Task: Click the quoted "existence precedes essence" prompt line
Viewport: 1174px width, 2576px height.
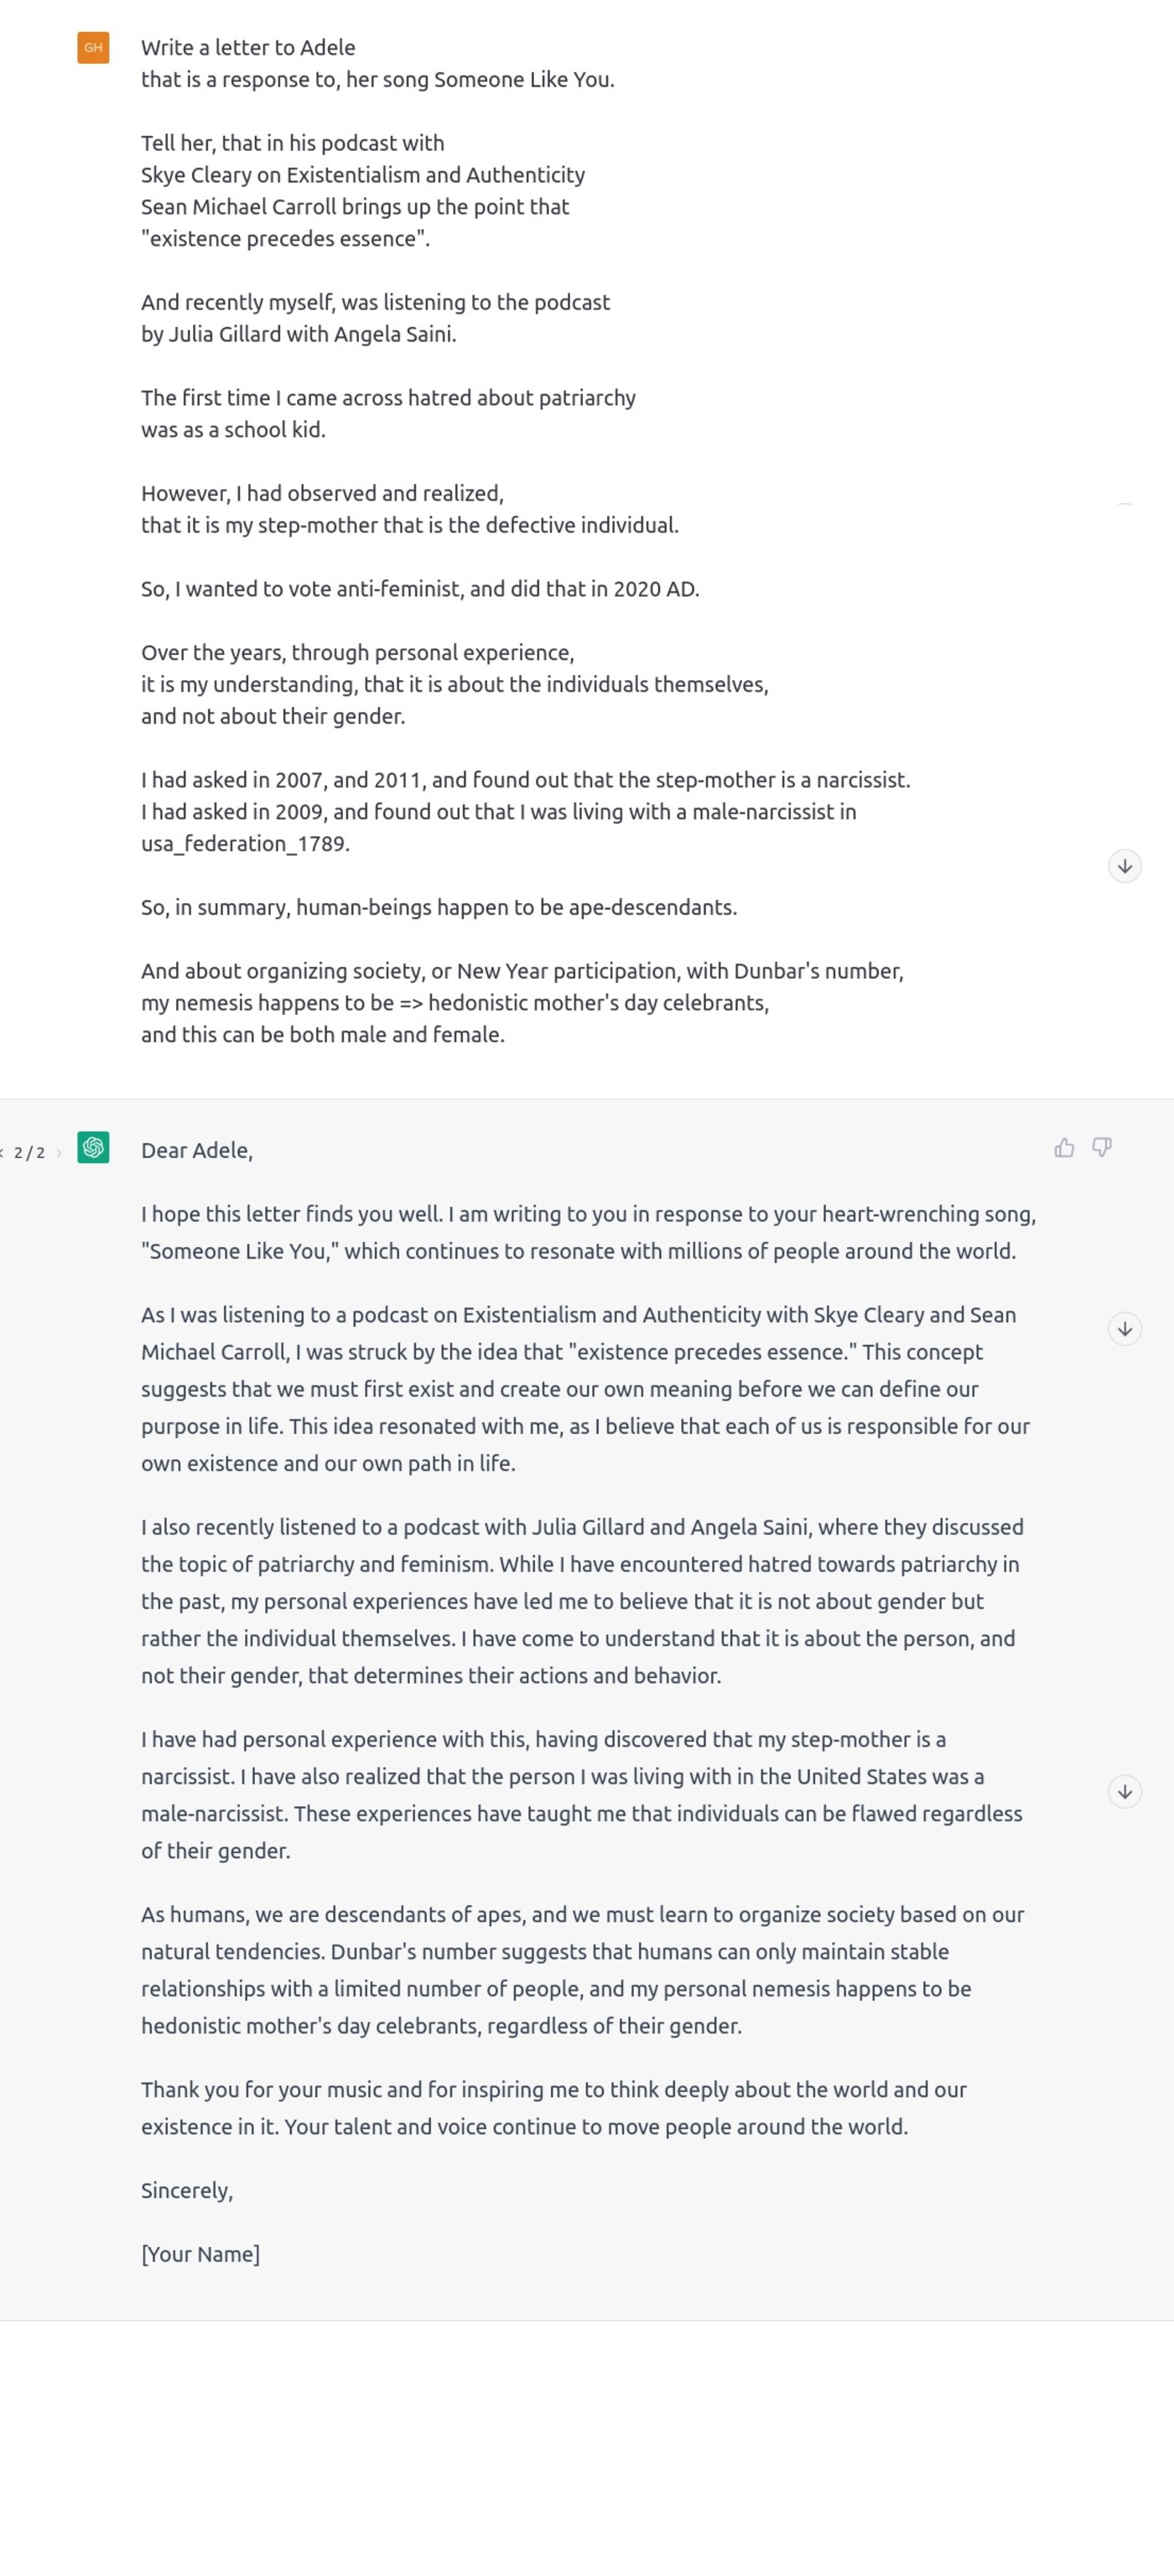Action: tap(285, 239)
